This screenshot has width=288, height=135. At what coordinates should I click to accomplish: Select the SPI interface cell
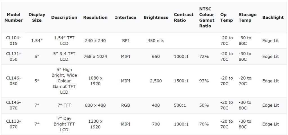(125, 41)
